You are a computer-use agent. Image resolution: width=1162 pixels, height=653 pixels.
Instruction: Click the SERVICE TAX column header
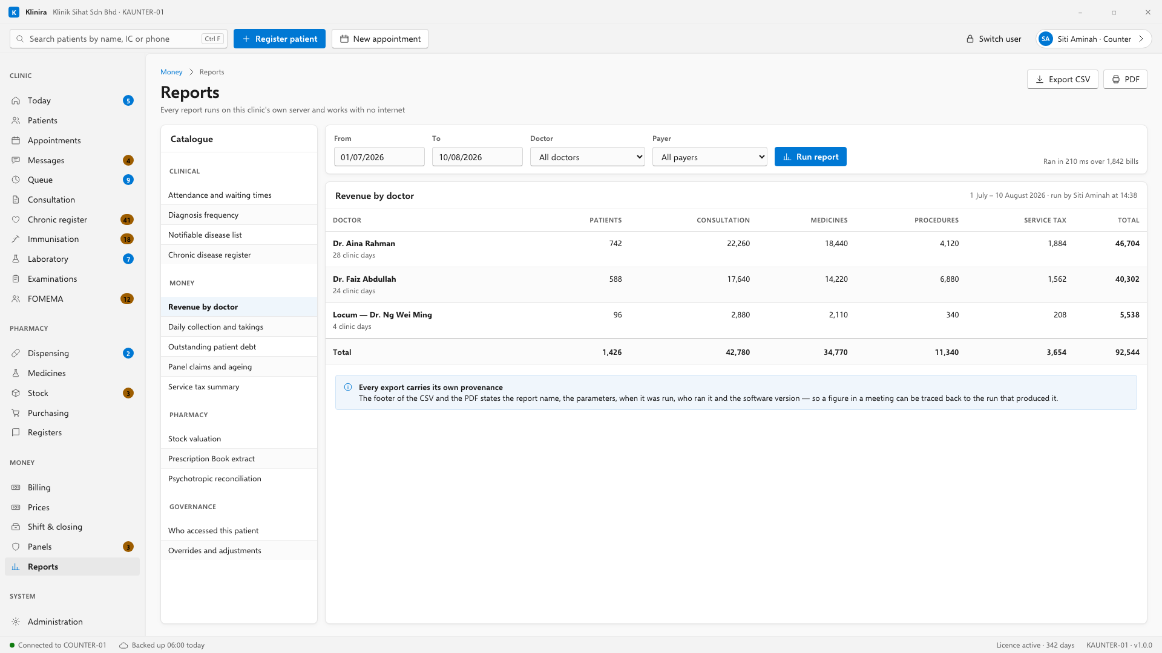1045,220
